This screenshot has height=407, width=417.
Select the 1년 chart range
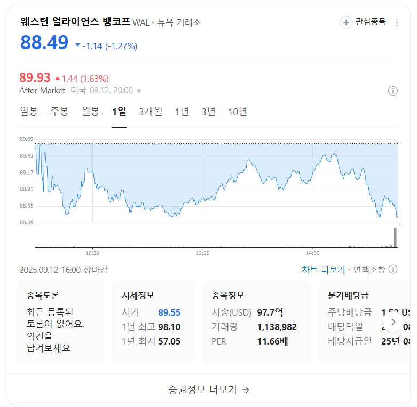pos(182,112)
